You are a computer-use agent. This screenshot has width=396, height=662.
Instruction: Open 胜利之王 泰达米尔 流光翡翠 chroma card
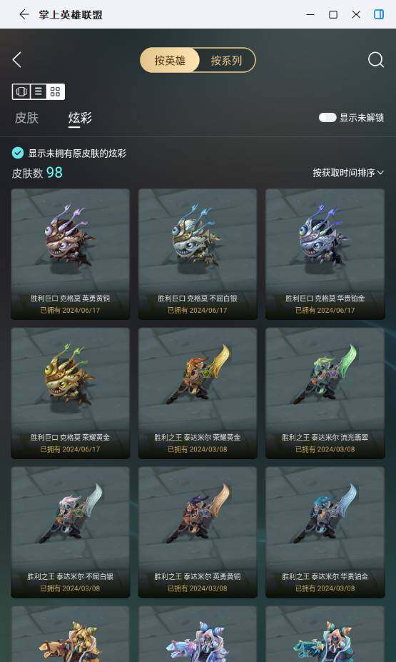[x=325, y=393]
